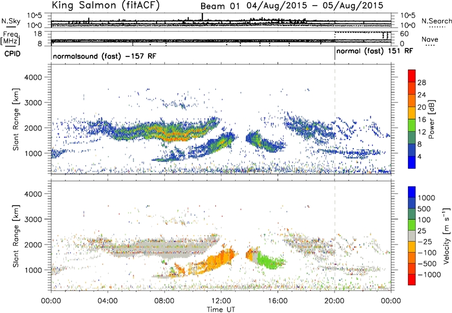452x313 pixels.
Task: Click the '60' tick label on the Nave axis
Action: (405, 34)
